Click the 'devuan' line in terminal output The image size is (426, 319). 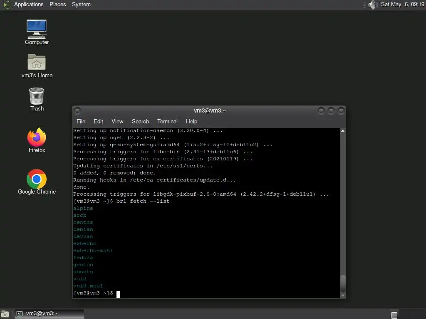click(83, 236)
